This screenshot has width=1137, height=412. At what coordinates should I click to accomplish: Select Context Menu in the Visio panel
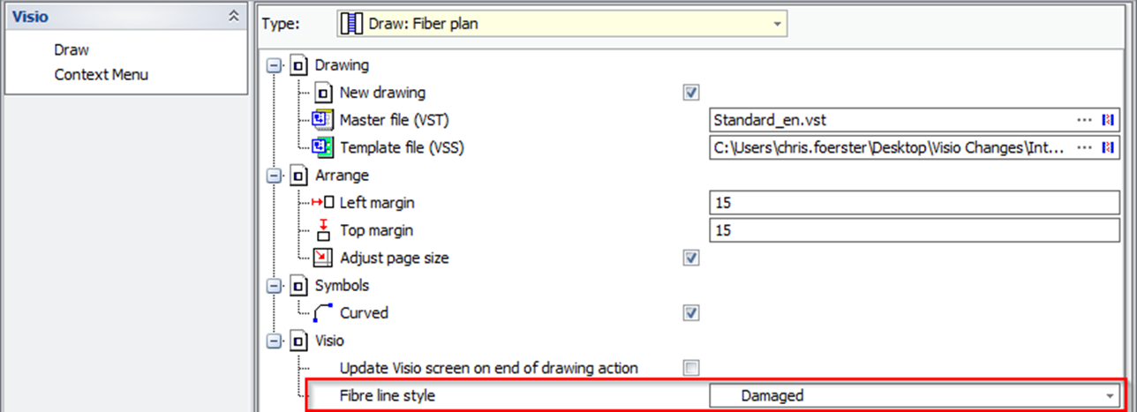(x=101, y=75)
